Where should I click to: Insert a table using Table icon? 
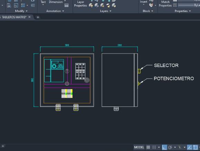(x=67, y=5)
